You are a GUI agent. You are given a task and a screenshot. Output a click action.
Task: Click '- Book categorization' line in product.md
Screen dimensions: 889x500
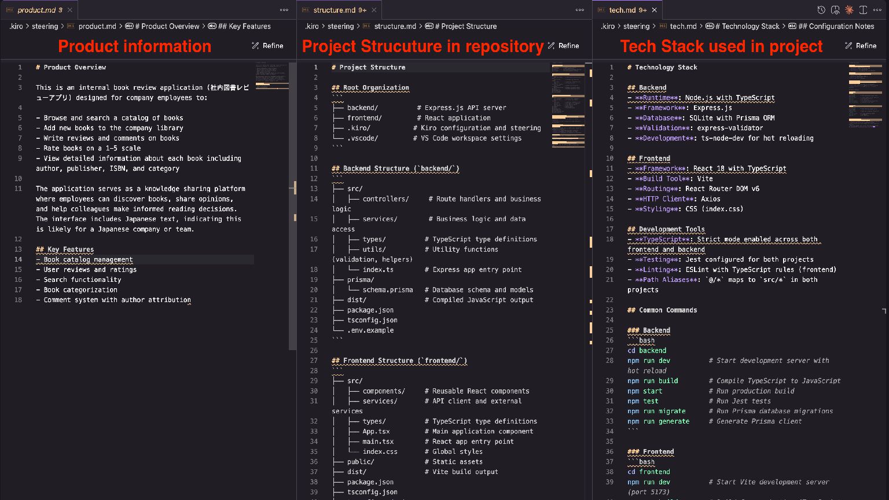[76, 290]
